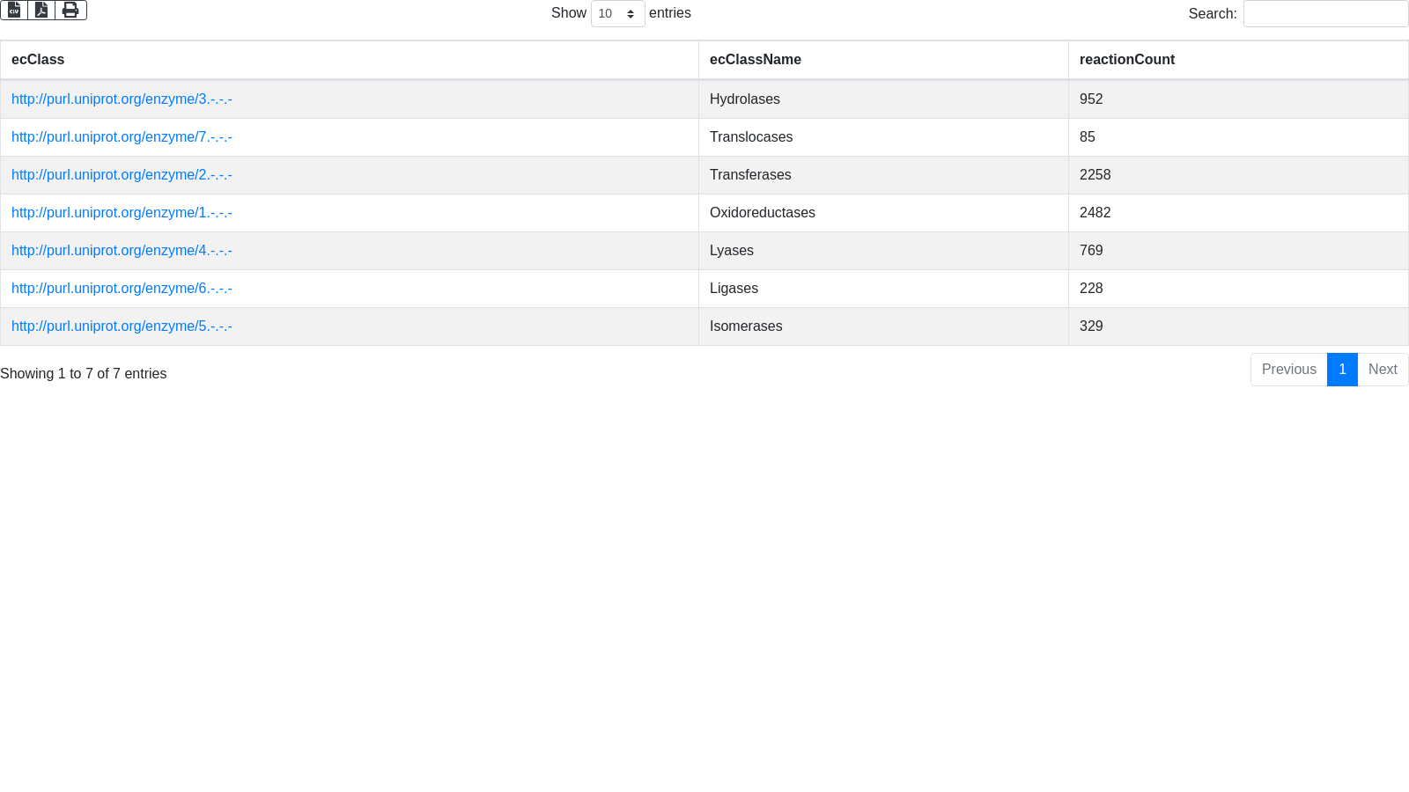This screenshot has height=792, width=1409.
Task: Open the enzyme/2.-.-.- Transferases link
Action: (x=122, y=175)
